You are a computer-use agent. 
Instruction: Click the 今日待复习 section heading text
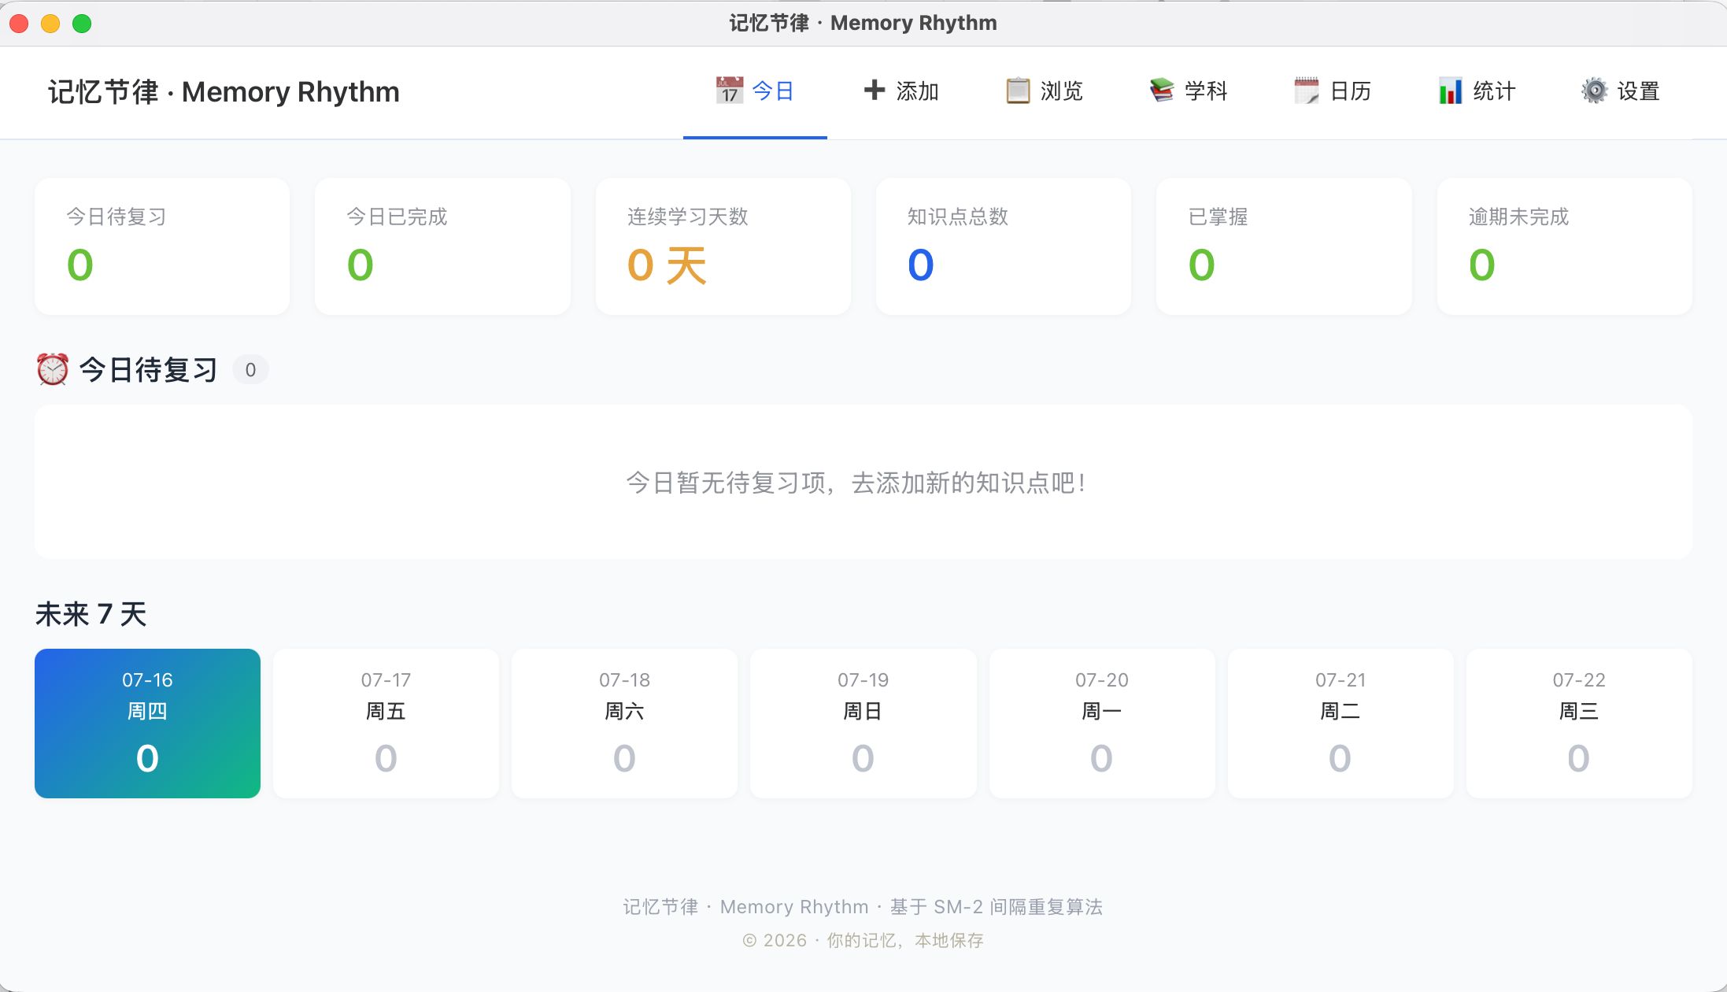148,369
